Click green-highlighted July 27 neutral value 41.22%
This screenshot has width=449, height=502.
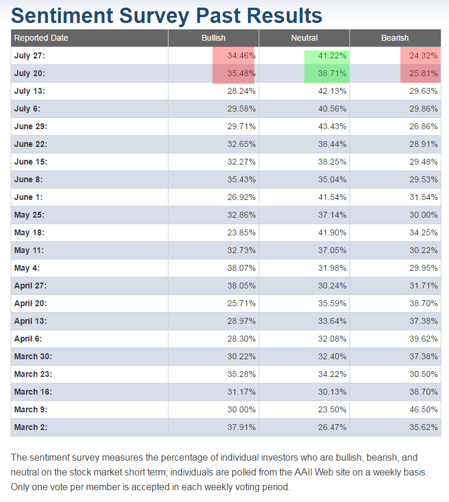click(x=332, y=56)
